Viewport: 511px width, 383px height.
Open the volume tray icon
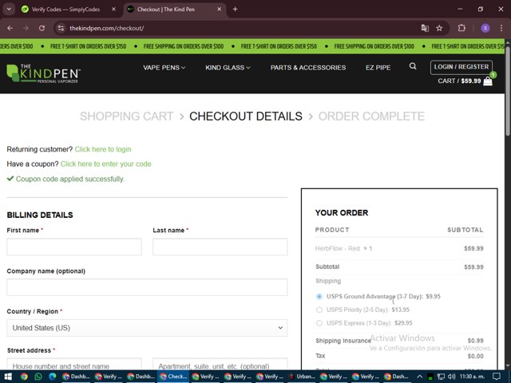coord(451,377)
